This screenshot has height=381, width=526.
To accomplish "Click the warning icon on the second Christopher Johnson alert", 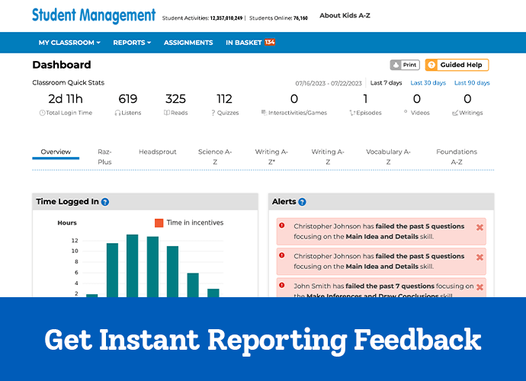I will coord(282,255).
